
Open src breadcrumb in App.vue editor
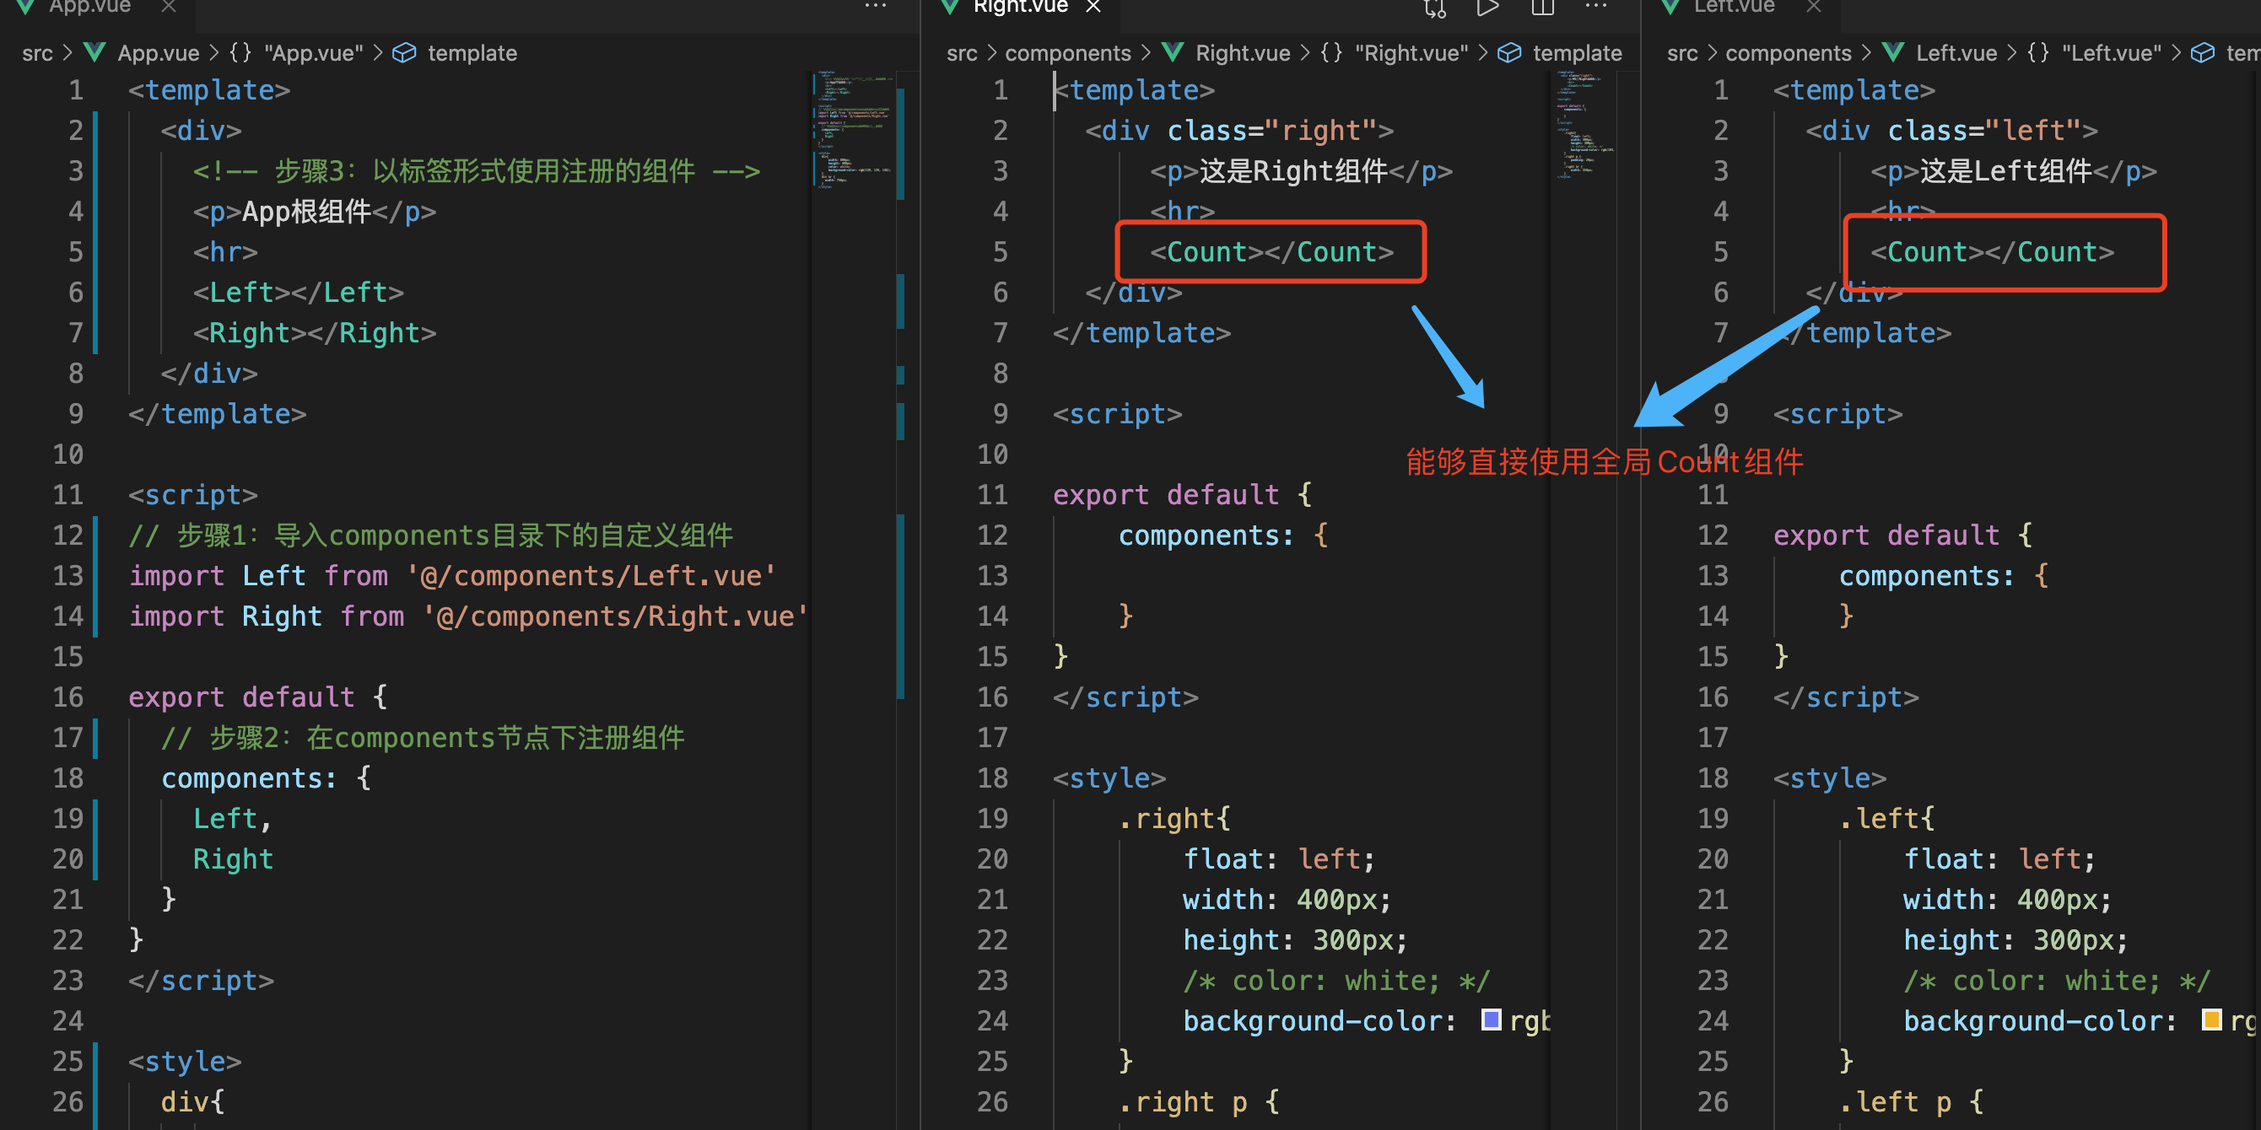(x=38, y=53)
